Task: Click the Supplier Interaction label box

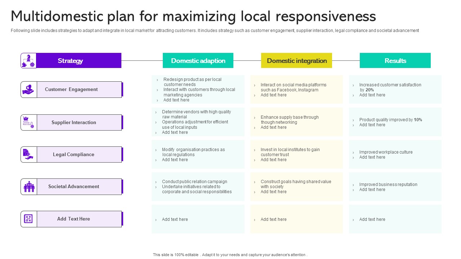Action: [x=79, y=122]
